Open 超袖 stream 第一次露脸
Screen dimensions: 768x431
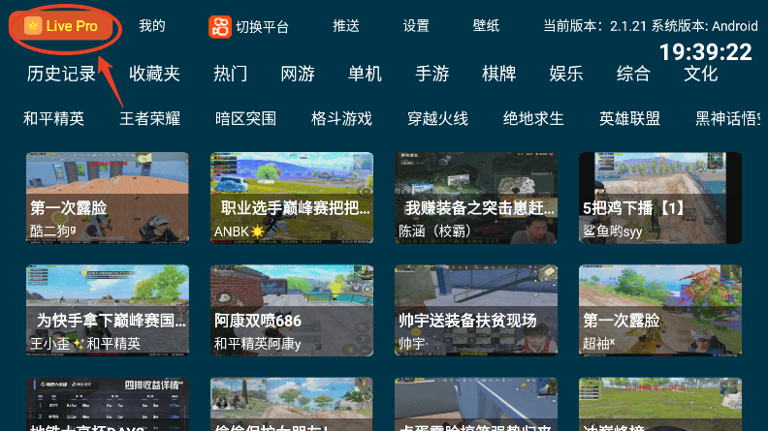click(660, 311)
